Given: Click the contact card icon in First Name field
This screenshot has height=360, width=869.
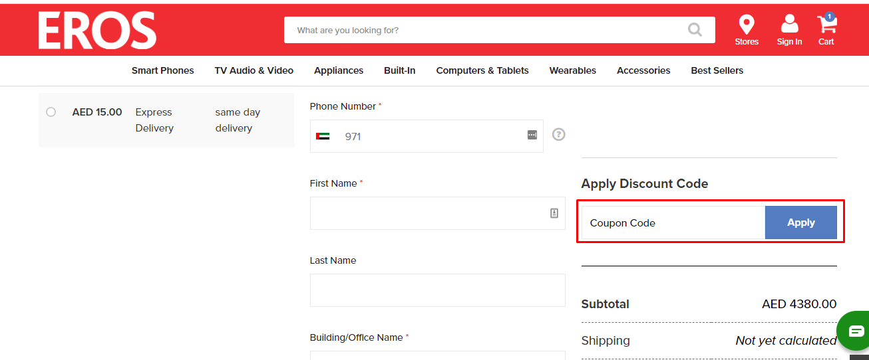Looking at the screenshot, I should [x=554, y=213].
